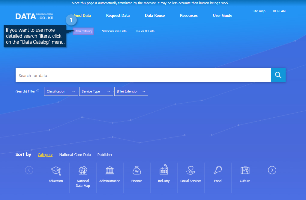Select the Education category icon
The height and width of the screenshot is (200, 306).
coord(56,171)
